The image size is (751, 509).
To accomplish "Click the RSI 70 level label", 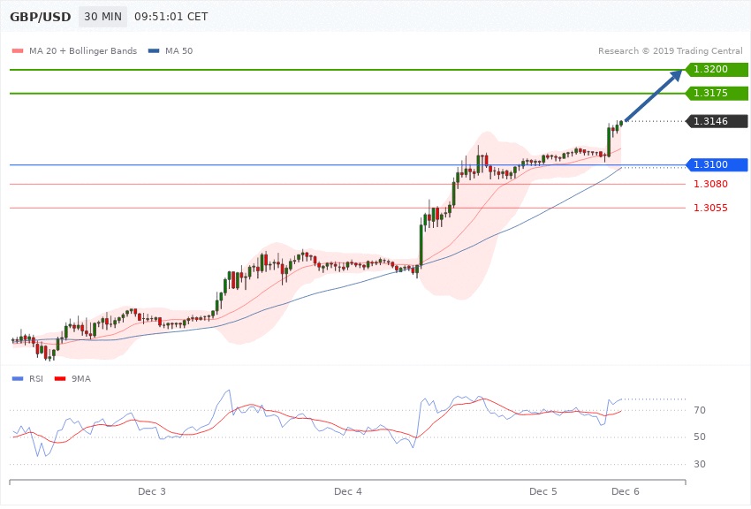I will tap(700, 411).
